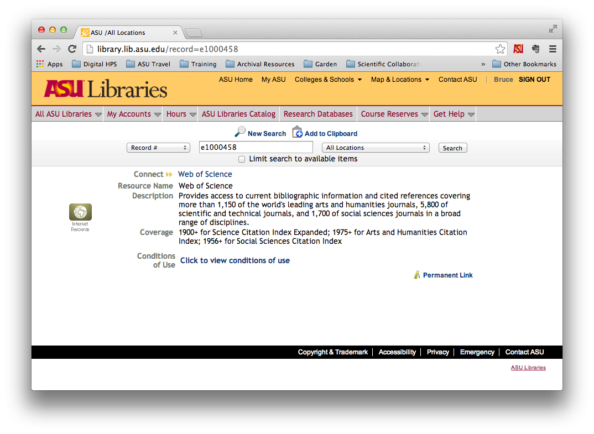The image size is (594, 434).
Task: Enter fullscreen with the expand arrows icon
Action: [x=553, y=29]
